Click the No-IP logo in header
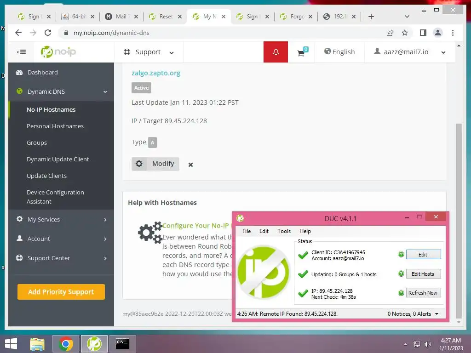The height and width of the screenshot is (353, 471). pyautogui.click(x=58, y=52)
